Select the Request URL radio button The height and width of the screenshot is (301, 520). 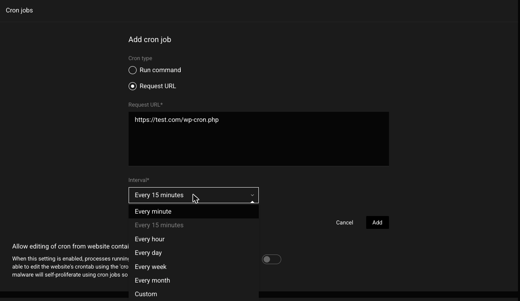(x=133, y=86)
